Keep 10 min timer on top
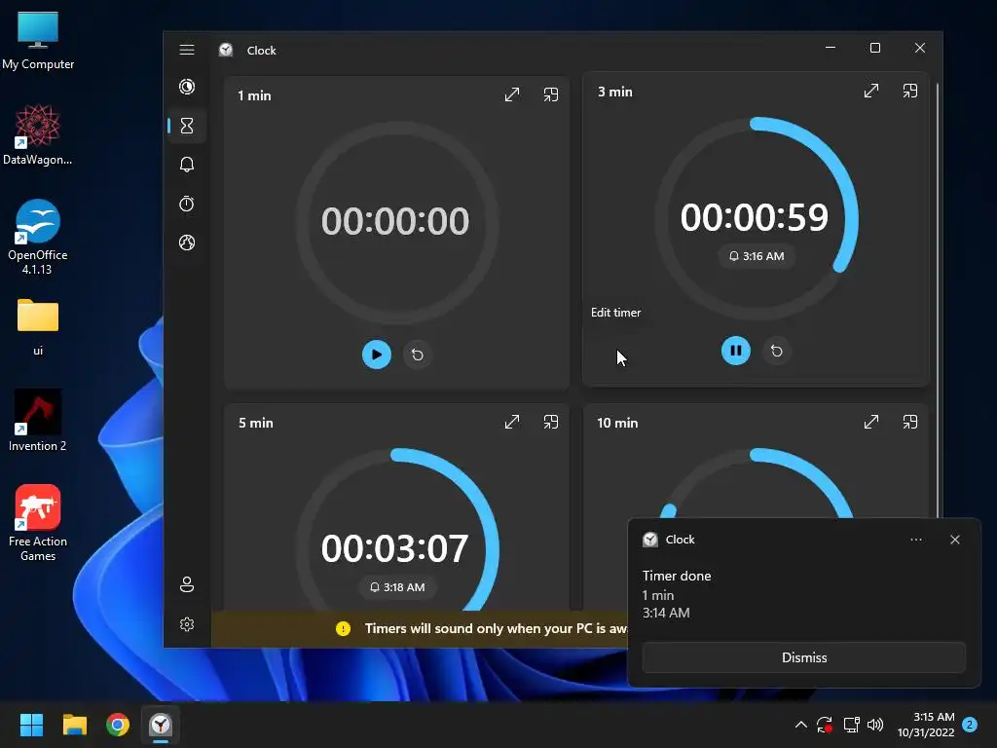Screen dimensions: 997x748 tap(910, 422)
